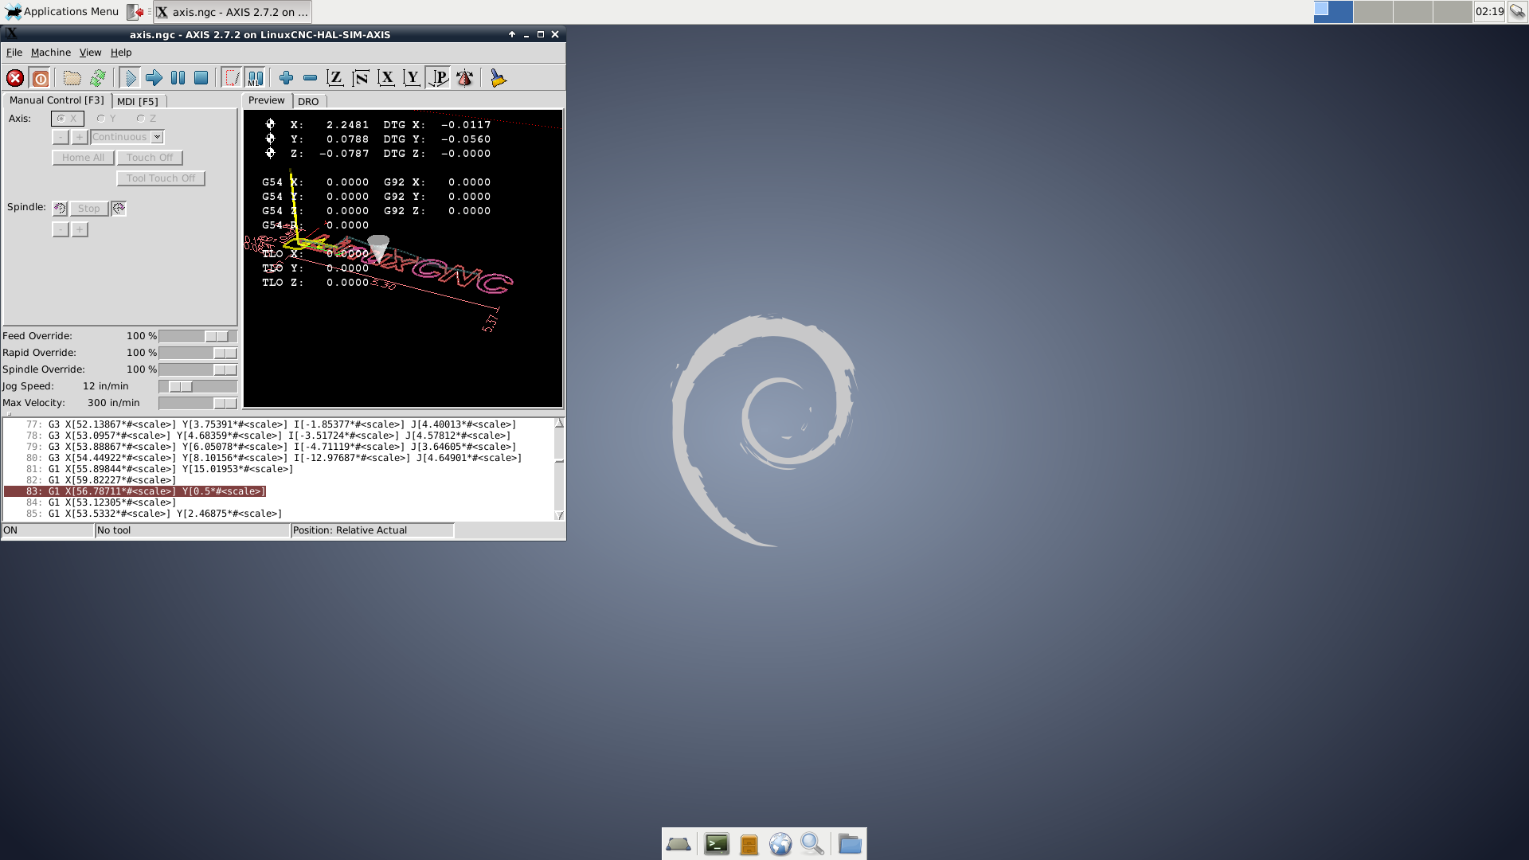Open the Help menu
This screenshot has height=860, width=1529.
tap(121, 53)
